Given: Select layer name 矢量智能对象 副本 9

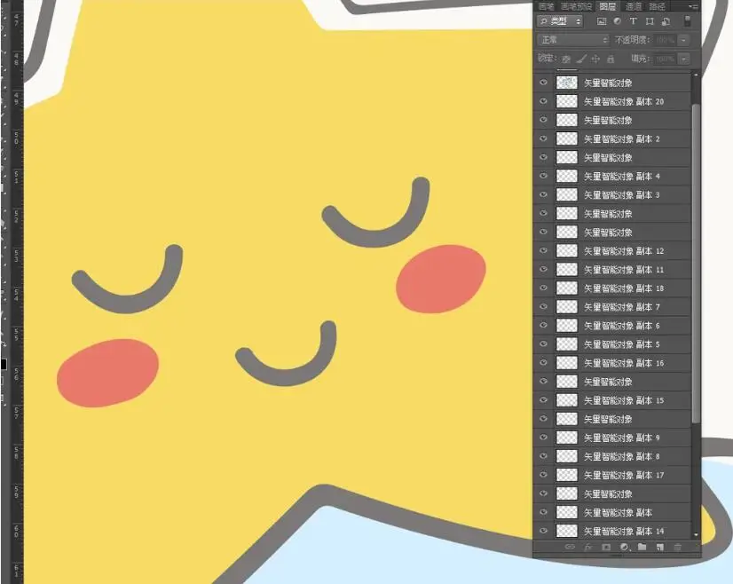Looking at the screenshot, I should [x=622, y=438].
